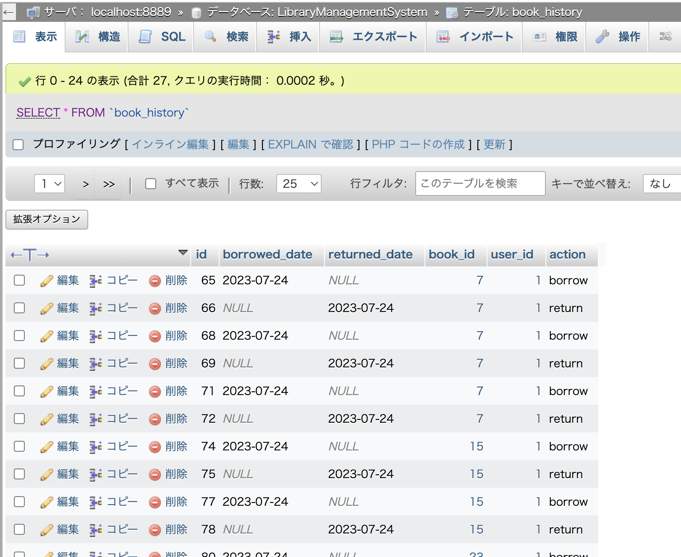
Task: Click the インポート (import) icon
Action: tap(443, 37)
